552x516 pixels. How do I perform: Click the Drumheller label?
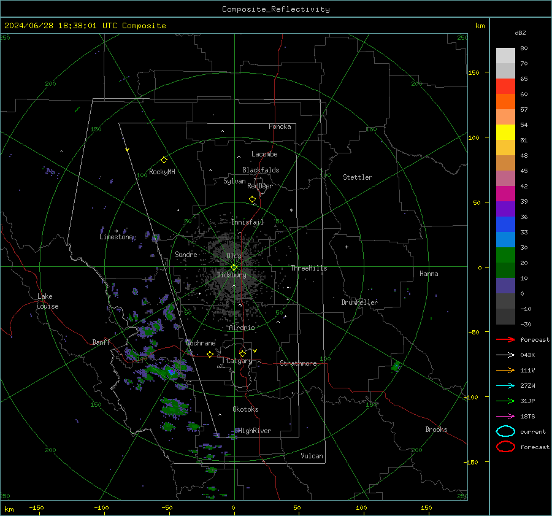pyautogui.click(x=359, y=302)
